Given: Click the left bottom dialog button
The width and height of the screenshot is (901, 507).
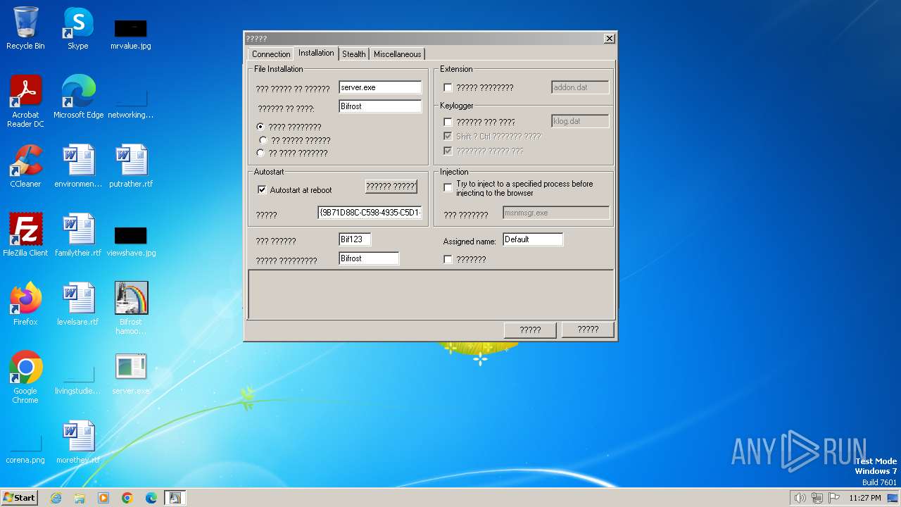Looking at the screenshot, I should coord(530,330).
